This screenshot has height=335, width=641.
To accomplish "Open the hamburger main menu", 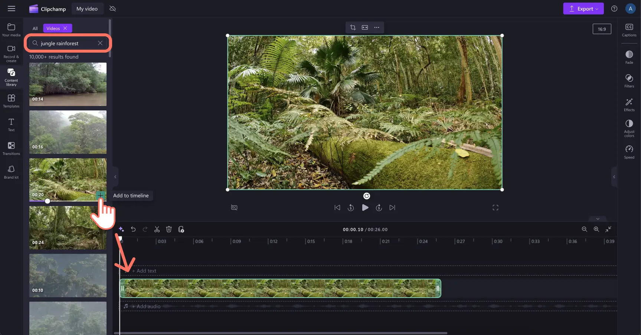I will click(12, 9).
